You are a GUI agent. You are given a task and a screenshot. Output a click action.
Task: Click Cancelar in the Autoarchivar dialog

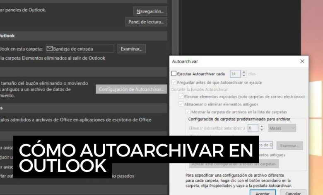pos(293,193)
